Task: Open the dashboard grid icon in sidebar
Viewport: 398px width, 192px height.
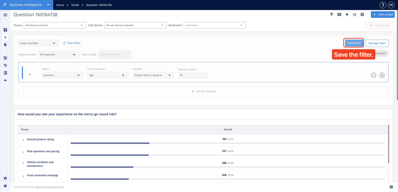Action: point(5,30)
